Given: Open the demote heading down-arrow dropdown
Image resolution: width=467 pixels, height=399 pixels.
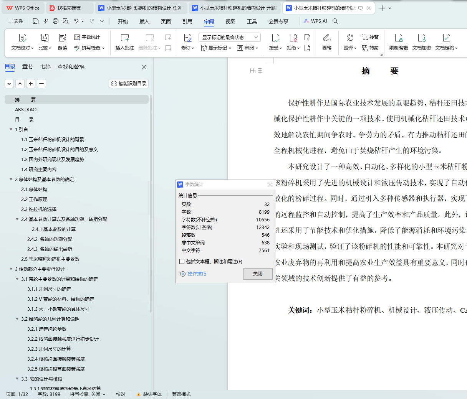Looking at the screenshot, I should (9, 83).
